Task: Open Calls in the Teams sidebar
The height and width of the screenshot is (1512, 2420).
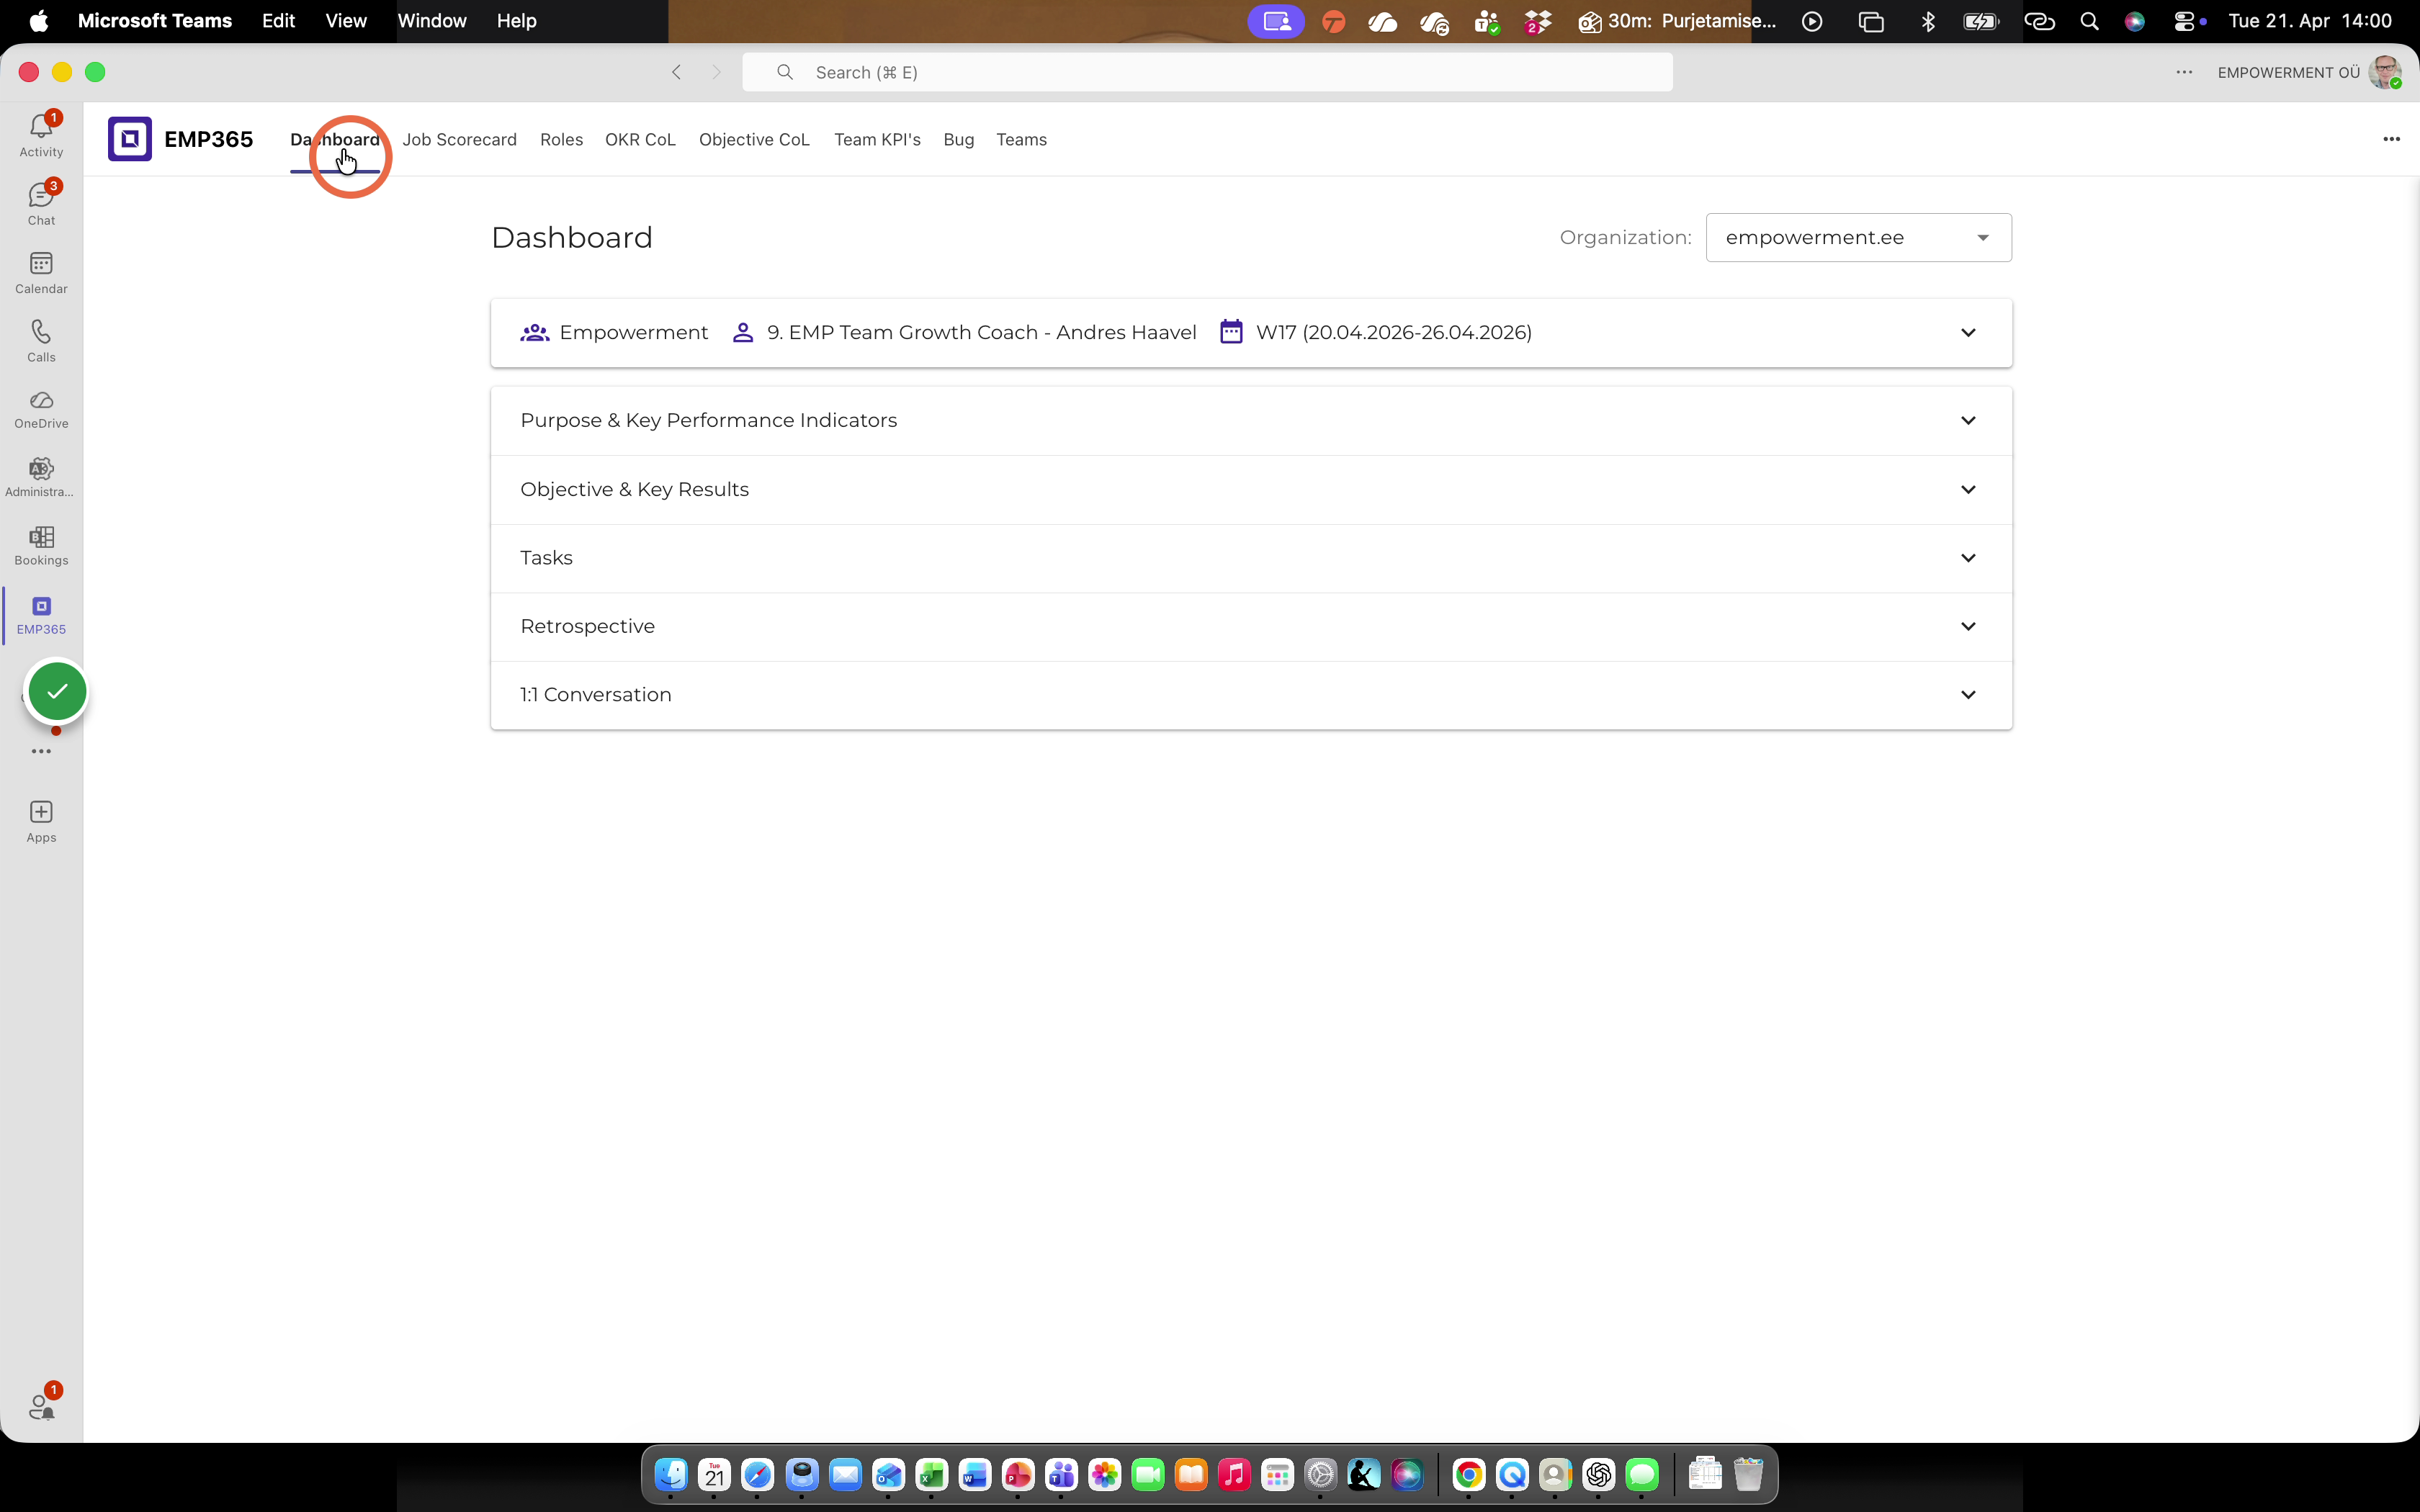Action: [x=41, y=340]
